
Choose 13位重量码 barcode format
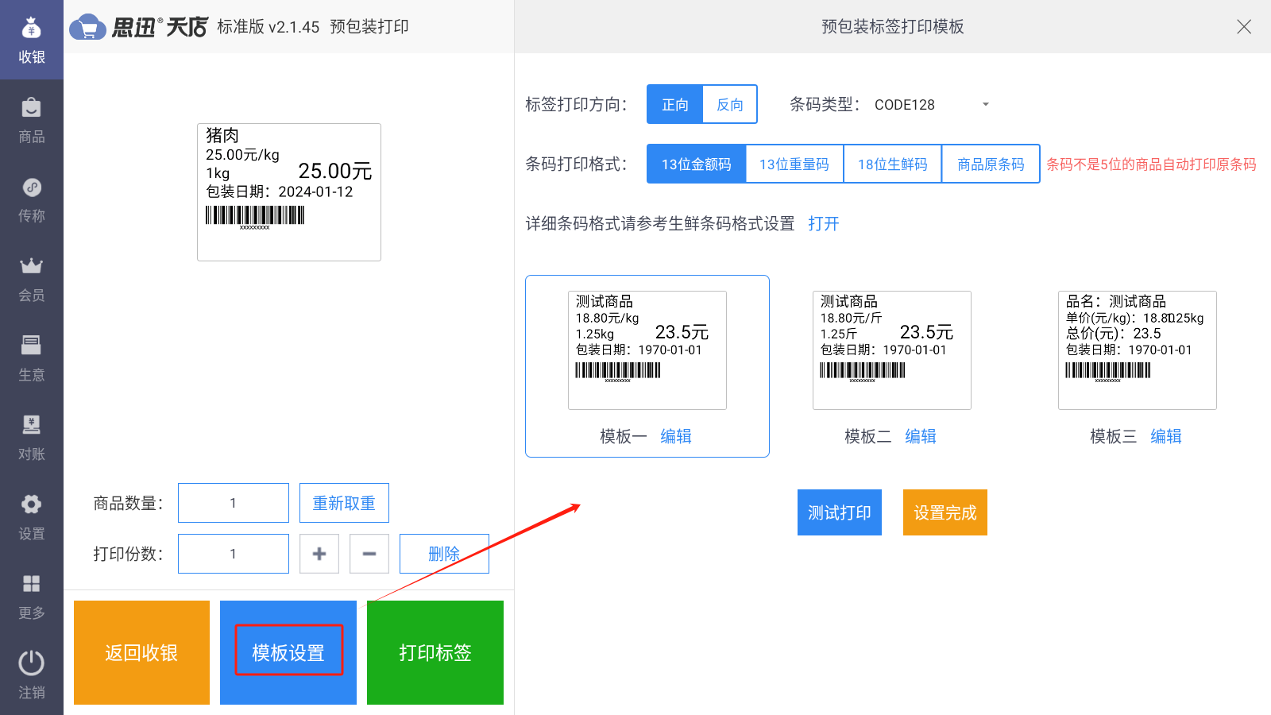click(794, 164)
